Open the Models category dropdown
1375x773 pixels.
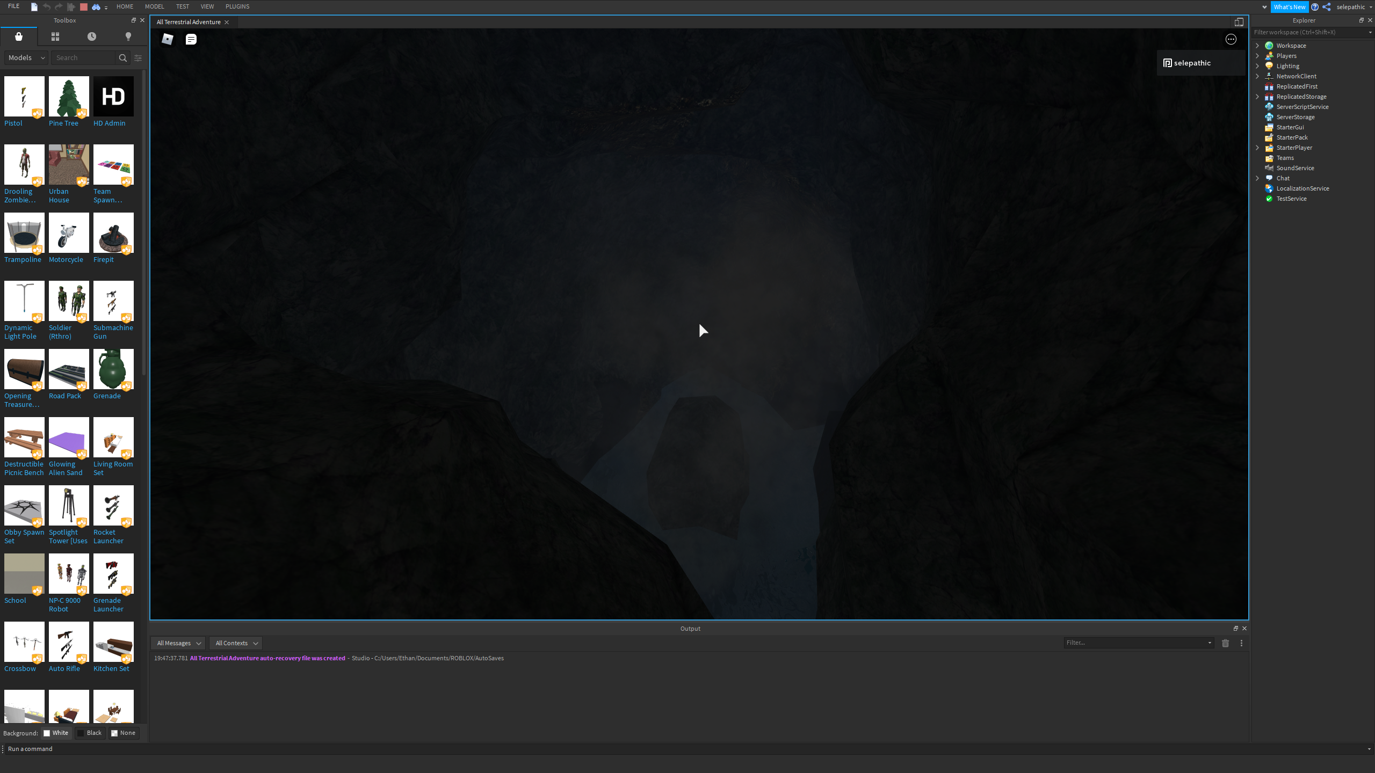pos(26,58)
